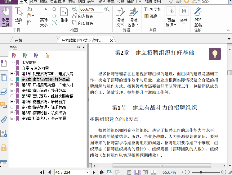
Task: Click the bookmark arrow (set destination) icon
Action: [35, 55]
